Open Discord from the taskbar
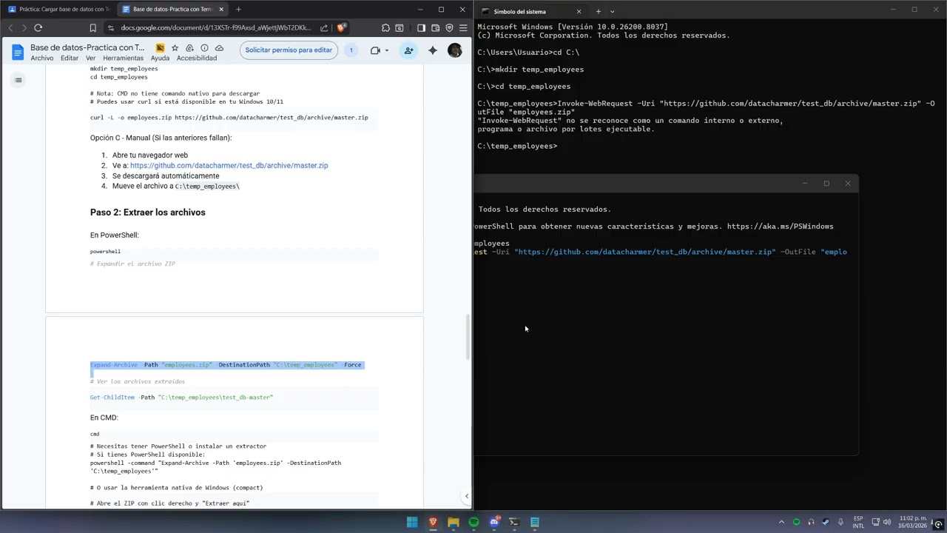947x533 pixels. 494,522
